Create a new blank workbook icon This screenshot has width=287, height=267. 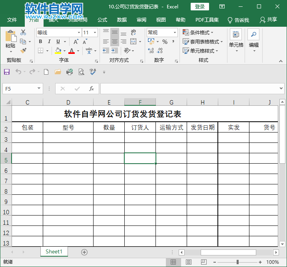coord(46,72)
